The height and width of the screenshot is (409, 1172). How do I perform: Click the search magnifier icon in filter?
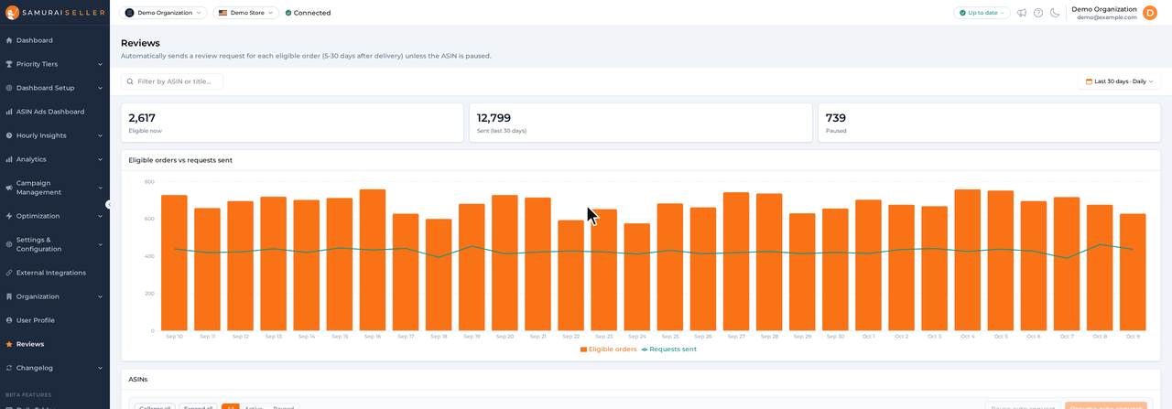pos(130,81)
